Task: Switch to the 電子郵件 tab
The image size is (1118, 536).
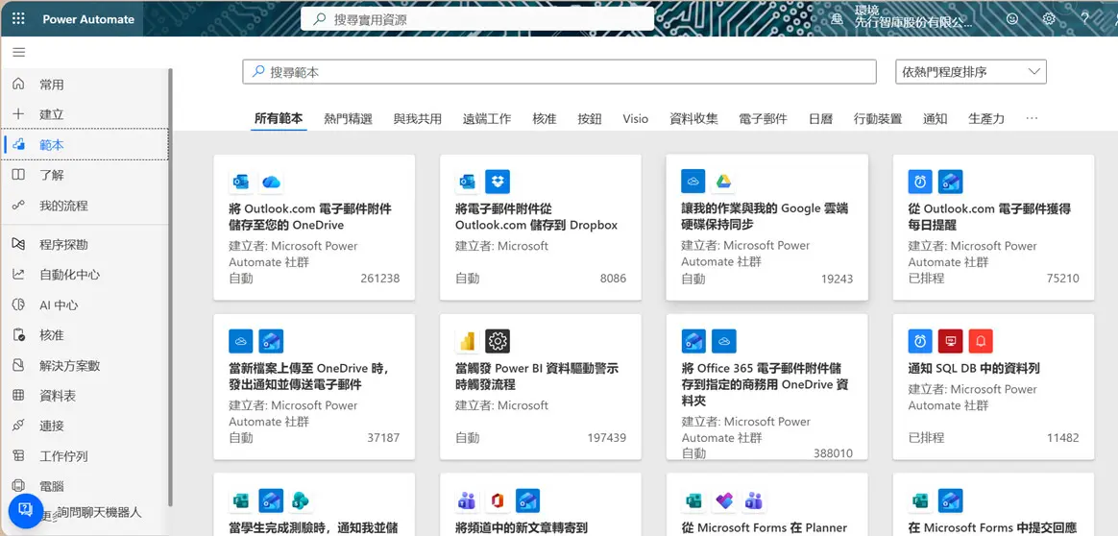Action: 763,118
